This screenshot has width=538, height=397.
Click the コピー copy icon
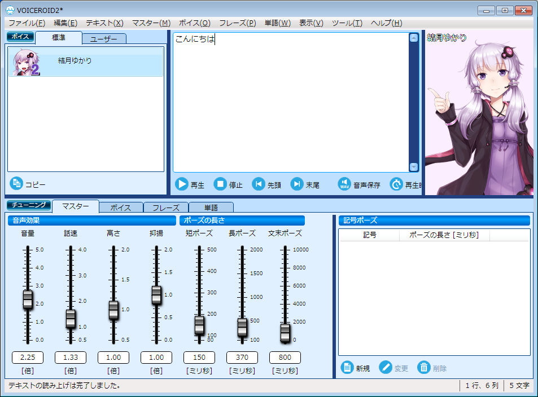coord(16,183)
